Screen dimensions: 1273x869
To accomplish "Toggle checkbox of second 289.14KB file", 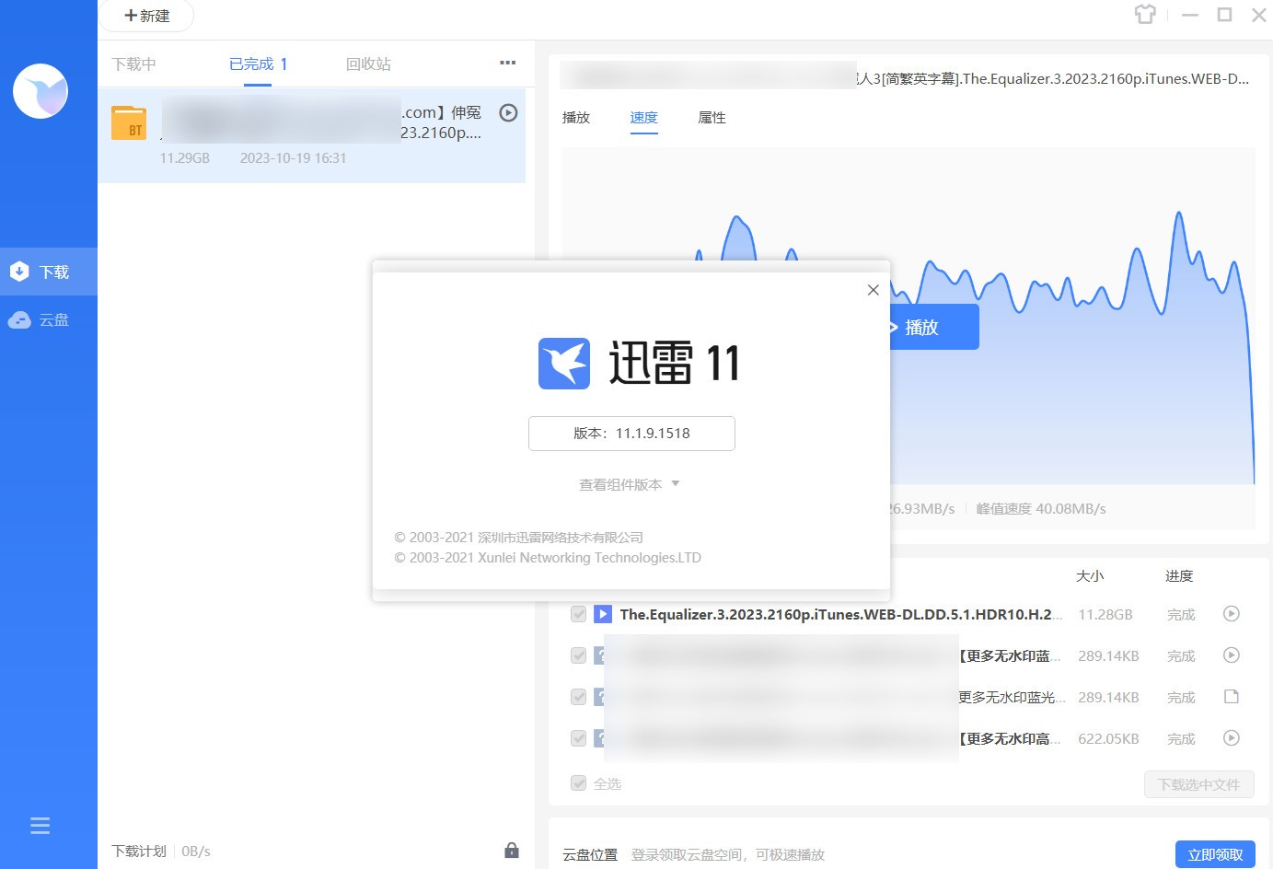I will (578, 697).
